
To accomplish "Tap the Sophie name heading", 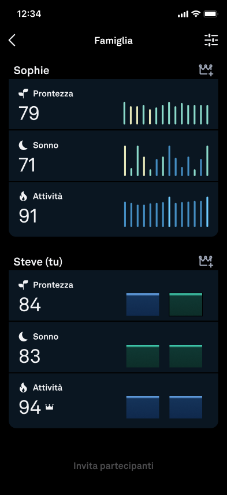I will pyautogui.click(x=31, y=70).
